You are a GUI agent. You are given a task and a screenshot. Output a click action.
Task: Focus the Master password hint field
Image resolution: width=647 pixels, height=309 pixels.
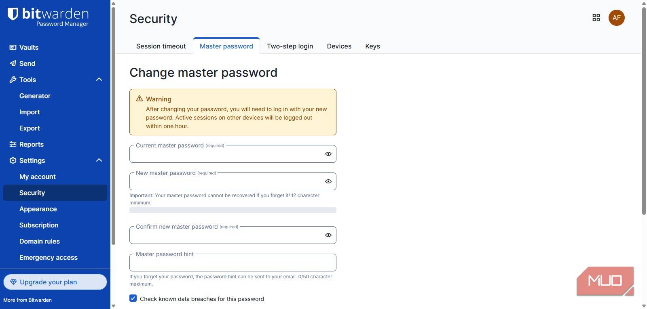(233, 263)
